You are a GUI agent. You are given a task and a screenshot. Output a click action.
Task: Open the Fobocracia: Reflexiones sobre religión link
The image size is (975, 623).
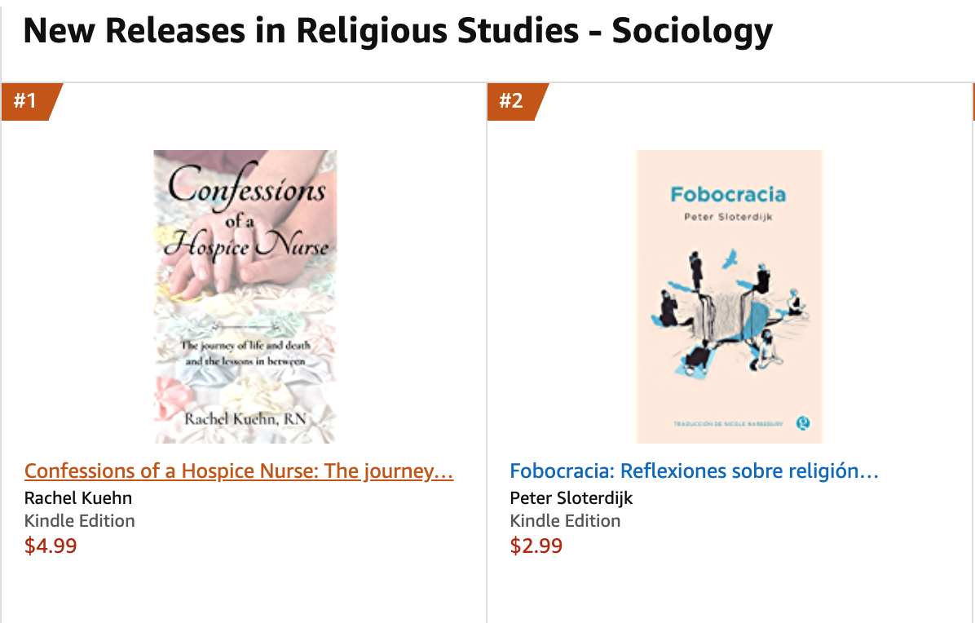(x=694, y=471)
